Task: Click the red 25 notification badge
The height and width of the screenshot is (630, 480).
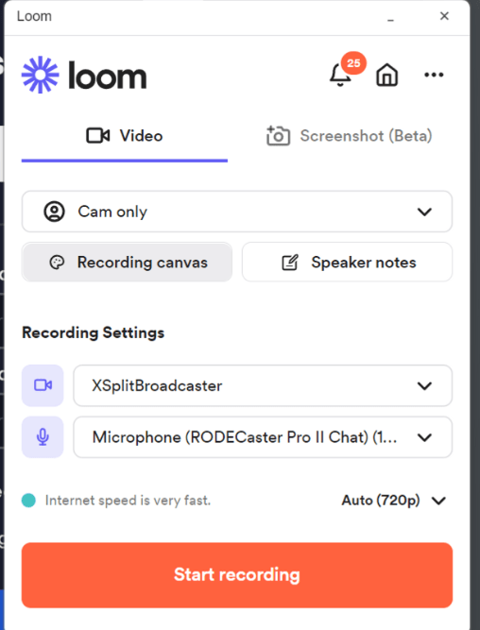Action: 353,63
